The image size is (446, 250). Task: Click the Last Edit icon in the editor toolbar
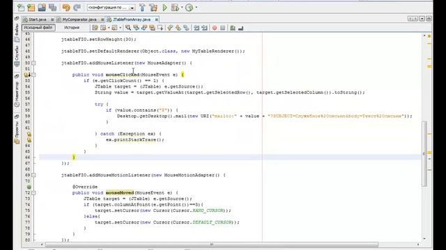[95, 28]
